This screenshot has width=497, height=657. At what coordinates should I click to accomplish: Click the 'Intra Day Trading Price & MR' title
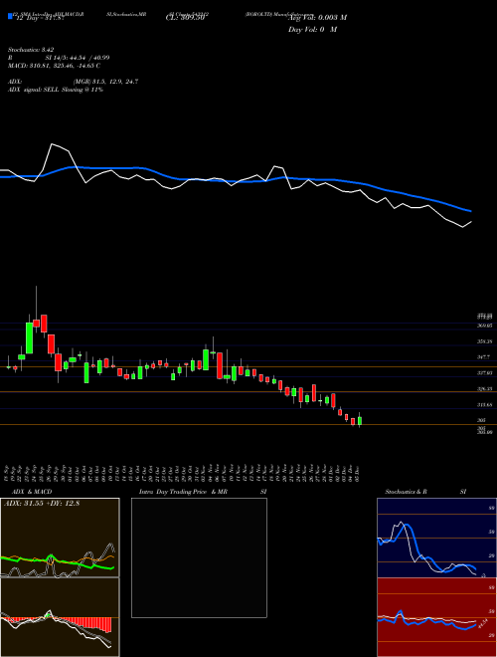click(183, 492)
